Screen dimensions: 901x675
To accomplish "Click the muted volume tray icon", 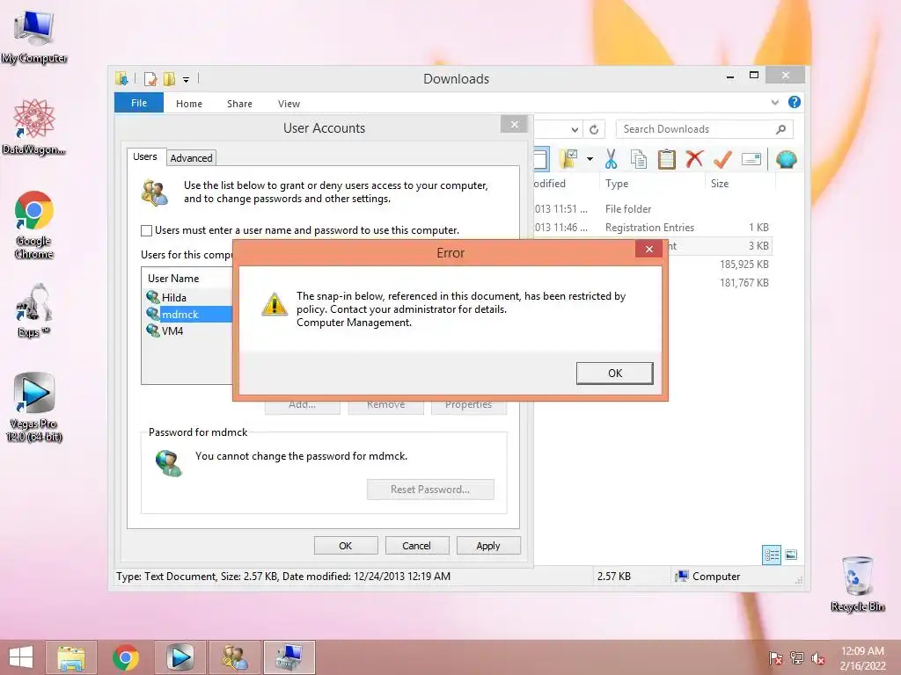I will tap(817, 657).
